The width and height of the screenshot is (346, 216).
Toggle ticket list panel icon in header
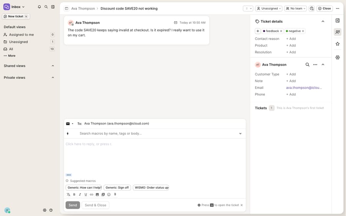[x=67, y=8]
